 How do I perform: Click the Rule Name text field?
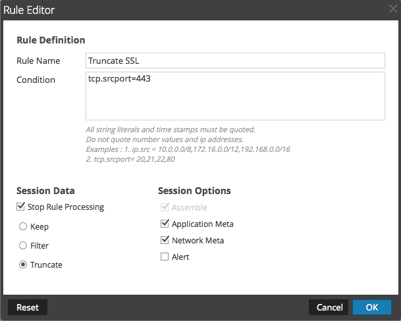(235, 61)
